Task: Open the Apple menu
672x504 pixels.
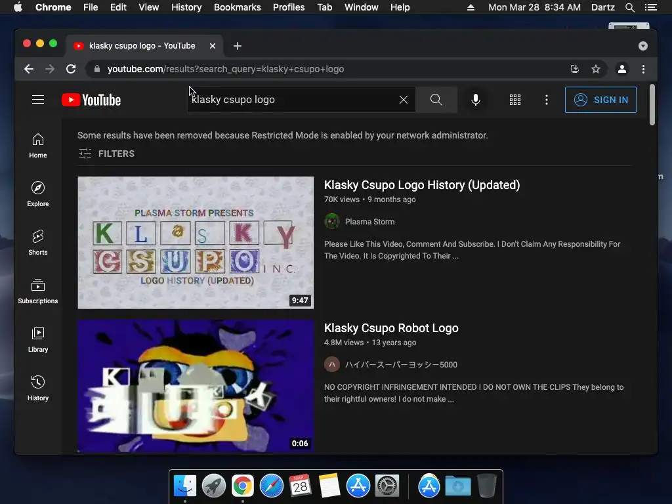Action: [x=18, y=7]
